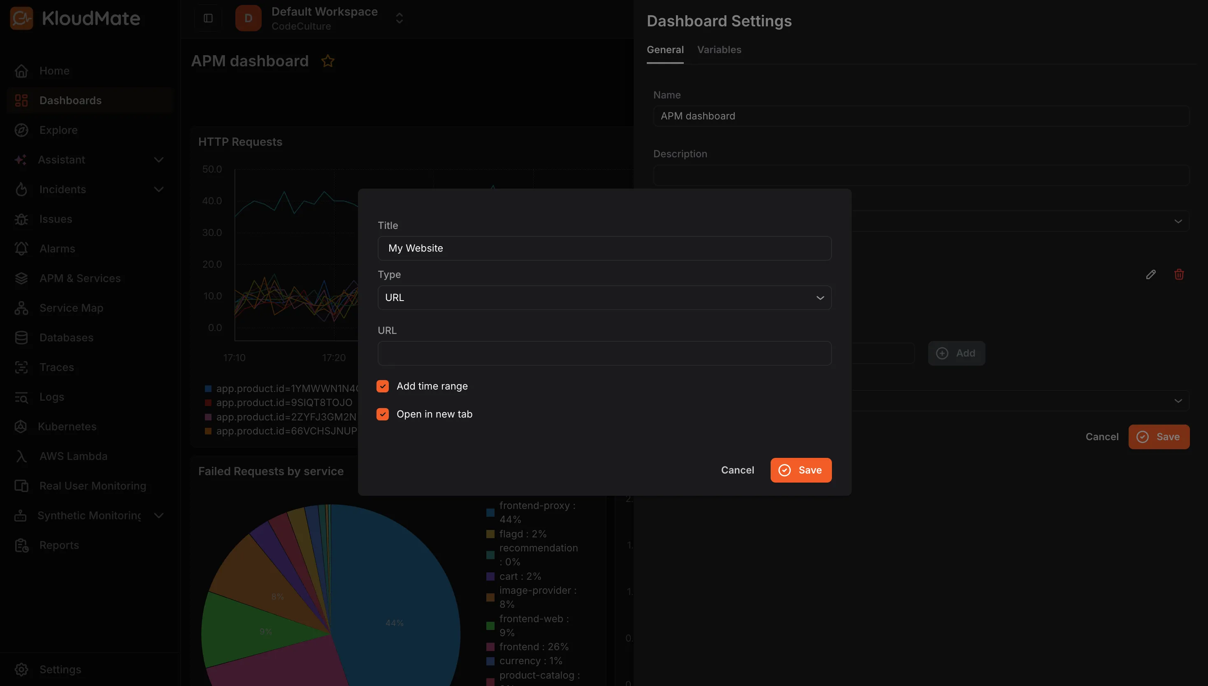Click the Service Map nodes icon
This screenshot has width=1208, height=686.
pyautogui.click(x=21, y=308)
